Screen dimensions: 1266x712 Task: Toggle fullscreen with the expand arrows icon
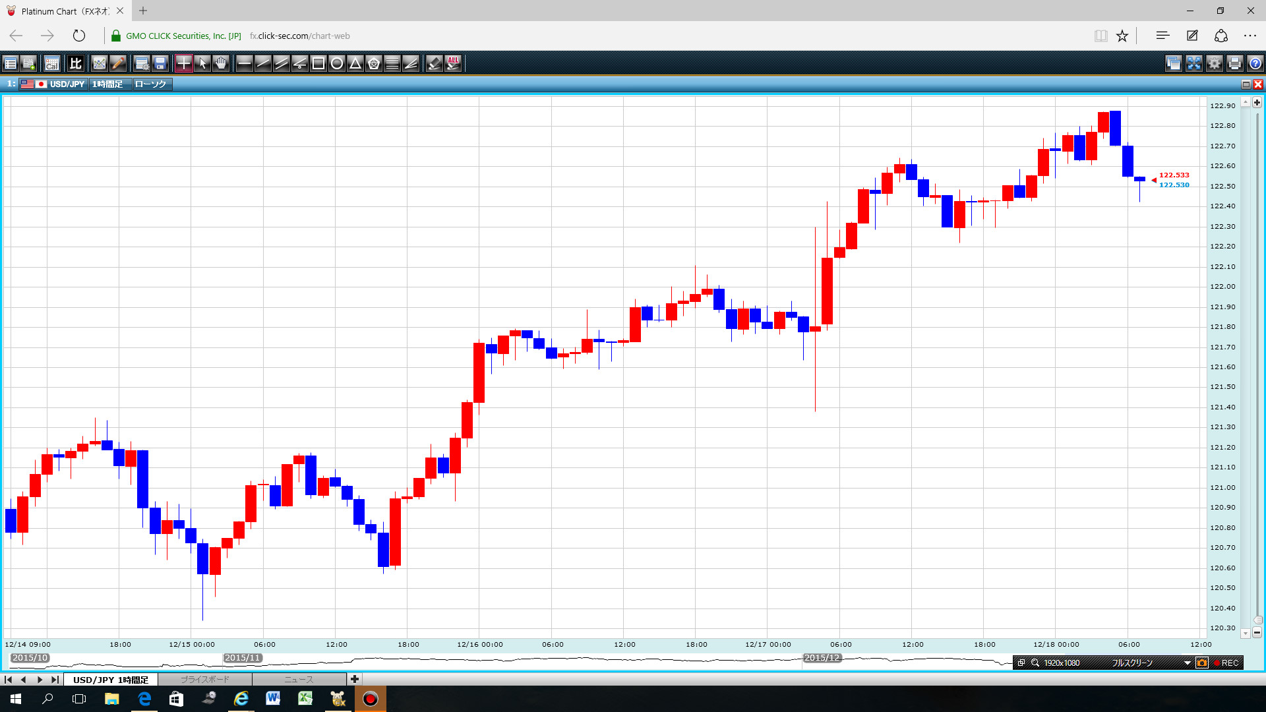click(1193, 63)
